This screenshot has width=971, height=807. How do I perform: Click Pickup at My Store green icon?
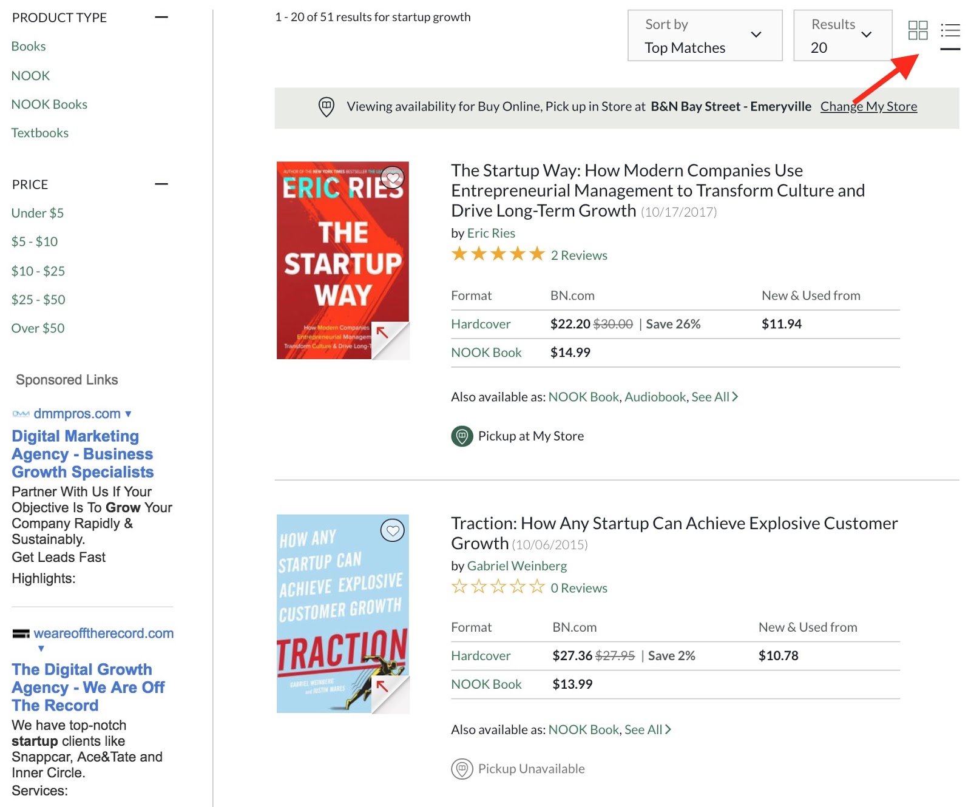tap(462, 436)
